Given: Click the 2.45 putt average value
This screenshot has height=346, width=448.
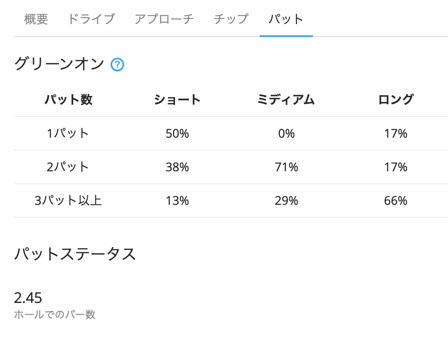Looking at the screenshot, I should [x=28, y=298].
